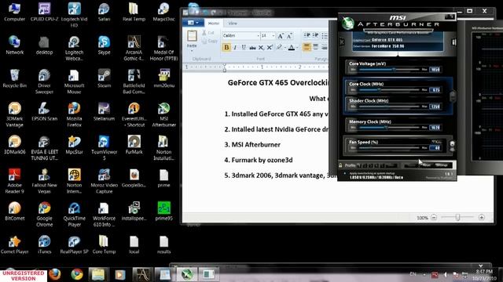Open the Recycle Bin desktop icon
The height and width of the screenshot is (282, 503).
pos(14,78)
